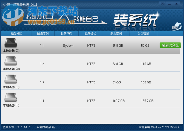This screenshot has width=184, height=131.
Task: Click the 磁盘卷标 column header
Action: click(66, 34)
